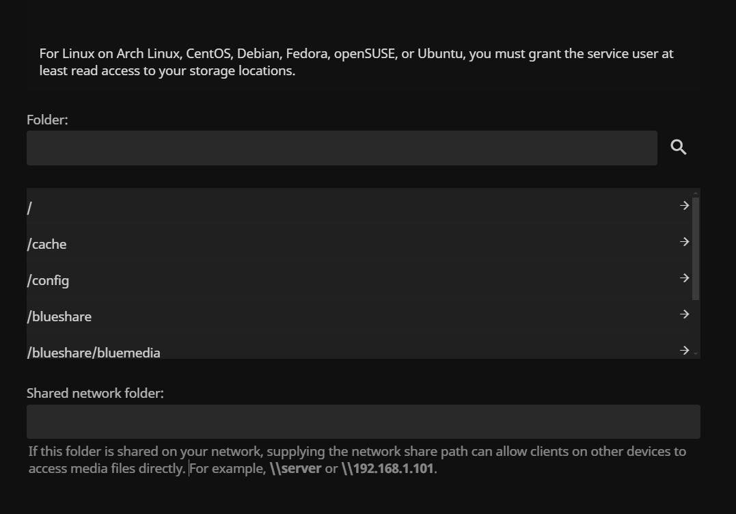Click the folder list scrollbar thumb
The width and height of the screenshot is (736, 514).
696,248
